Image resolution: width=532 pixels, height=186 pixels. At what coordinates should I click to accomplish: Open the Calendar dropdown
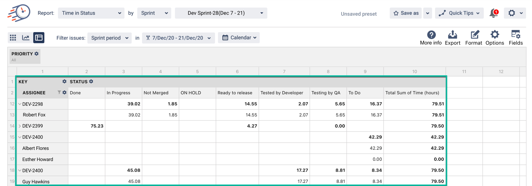(x=239, y=38)
